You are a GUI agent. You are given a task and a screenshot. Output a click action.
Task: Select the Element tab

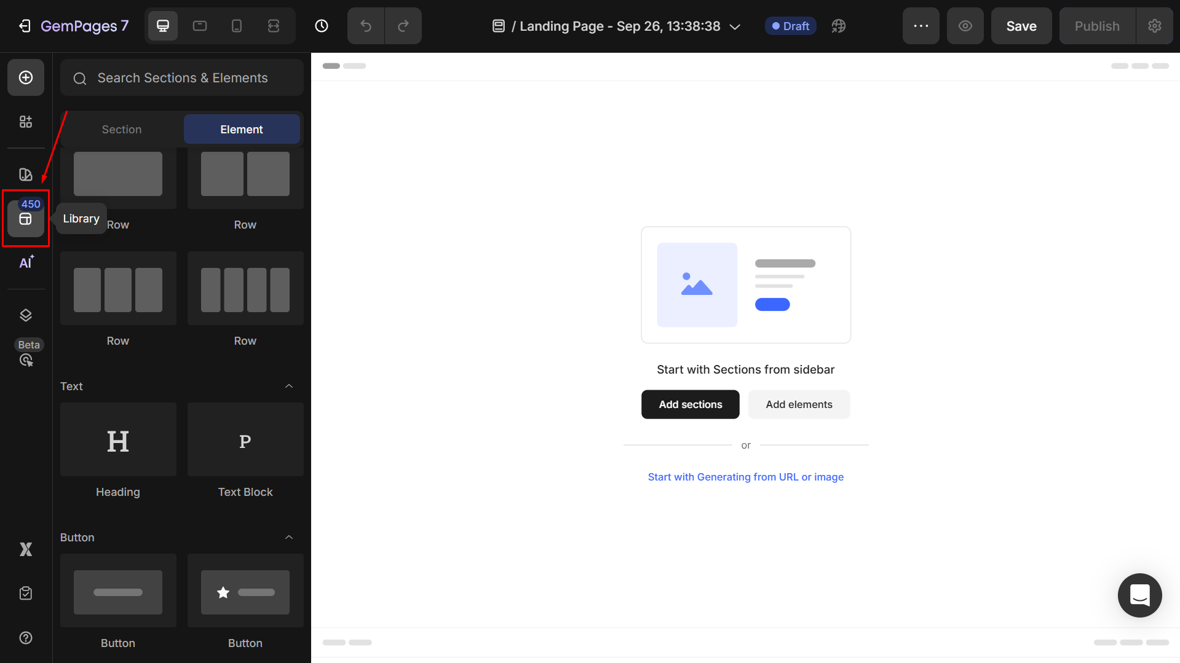click(x=242, y=130)
